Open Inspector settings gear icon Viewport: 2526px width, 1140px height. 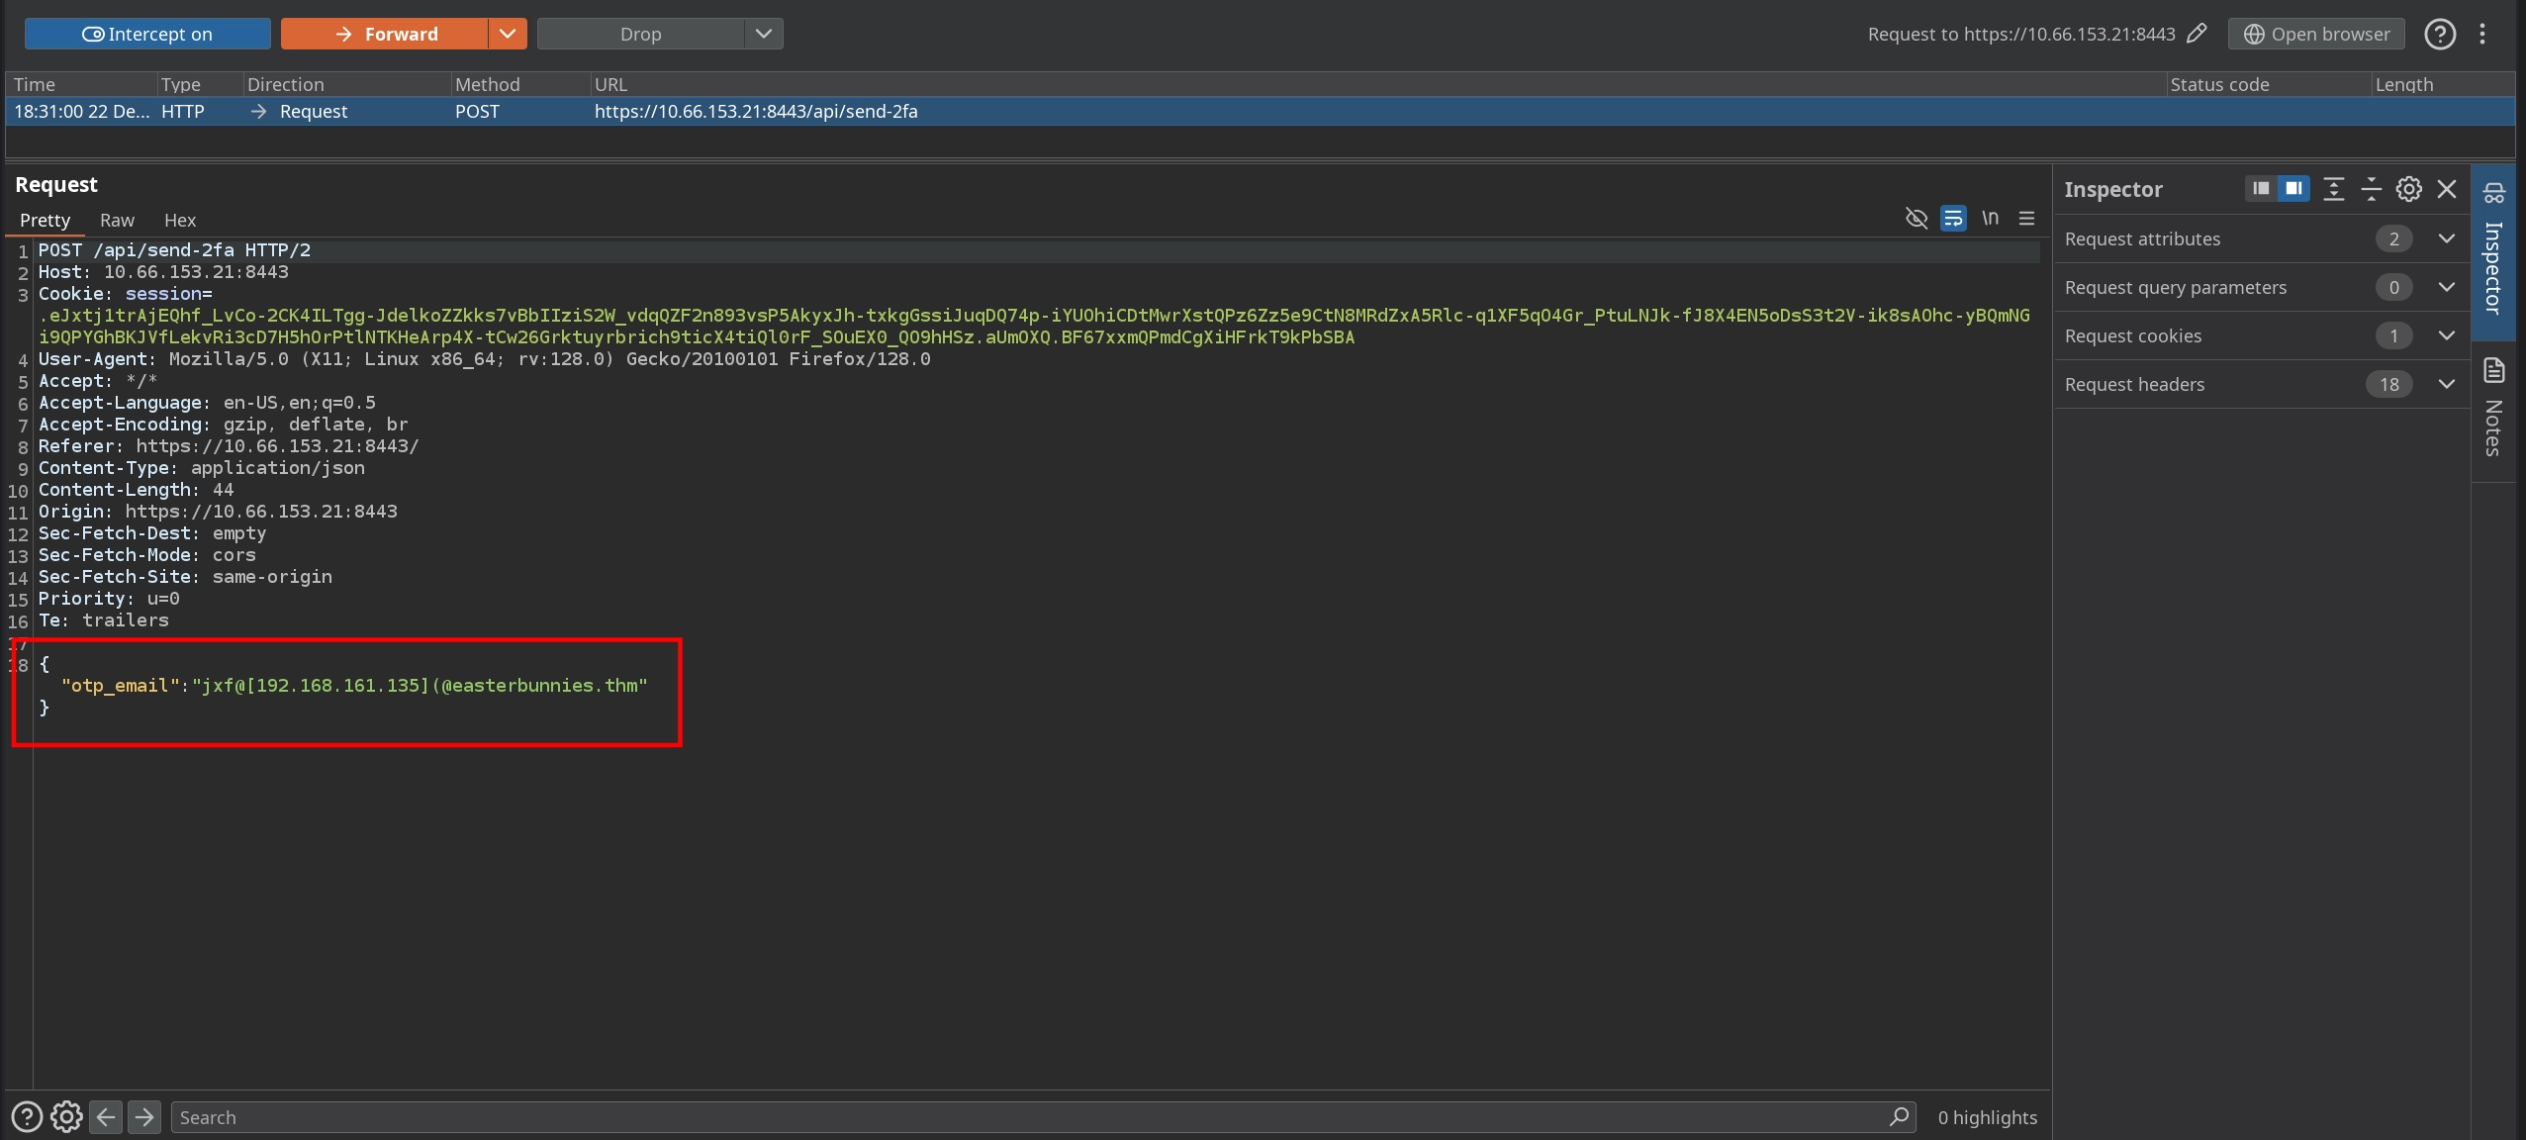pyautogui.click(x=2408, y=189)
